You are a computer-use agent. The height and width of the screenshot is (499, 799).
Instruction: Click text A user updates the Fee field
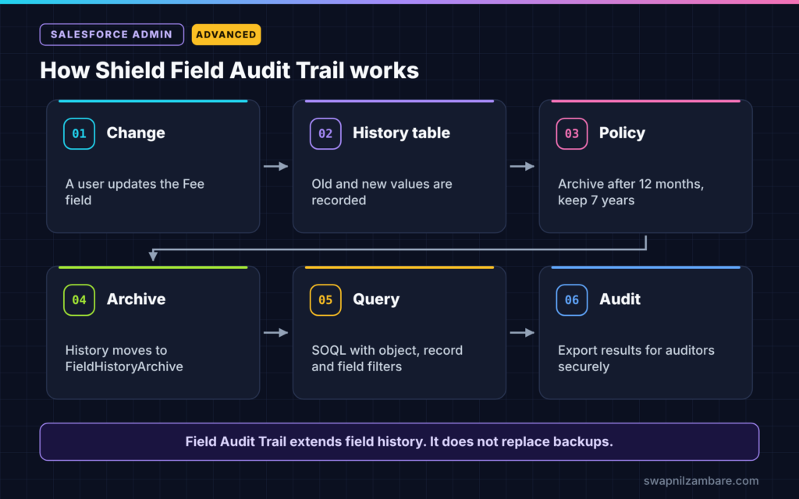pyautogui.click(x=134, y=192)
